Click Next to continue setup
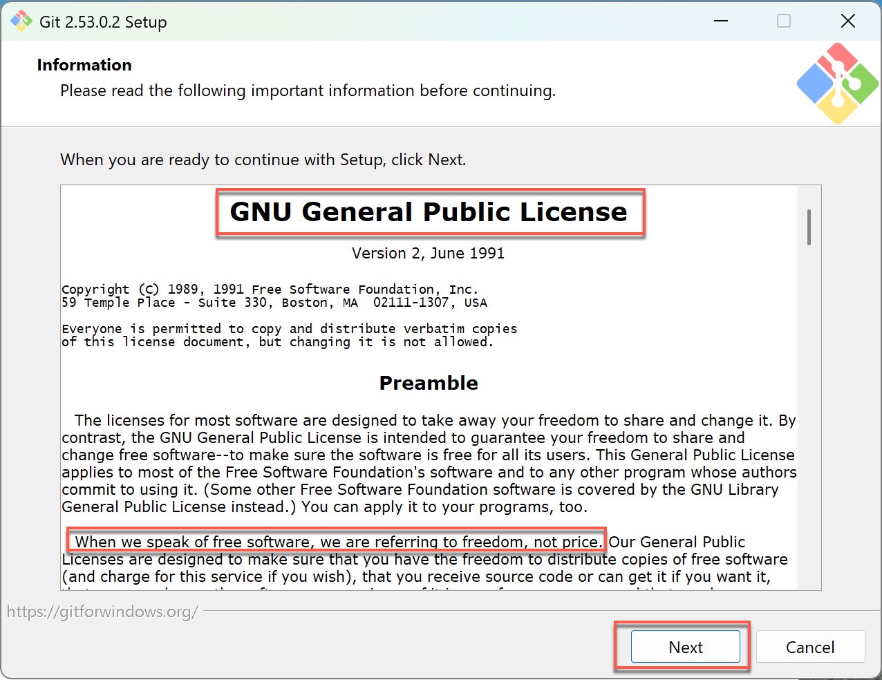This screenshot has height=680, width=882. (685, 647)
